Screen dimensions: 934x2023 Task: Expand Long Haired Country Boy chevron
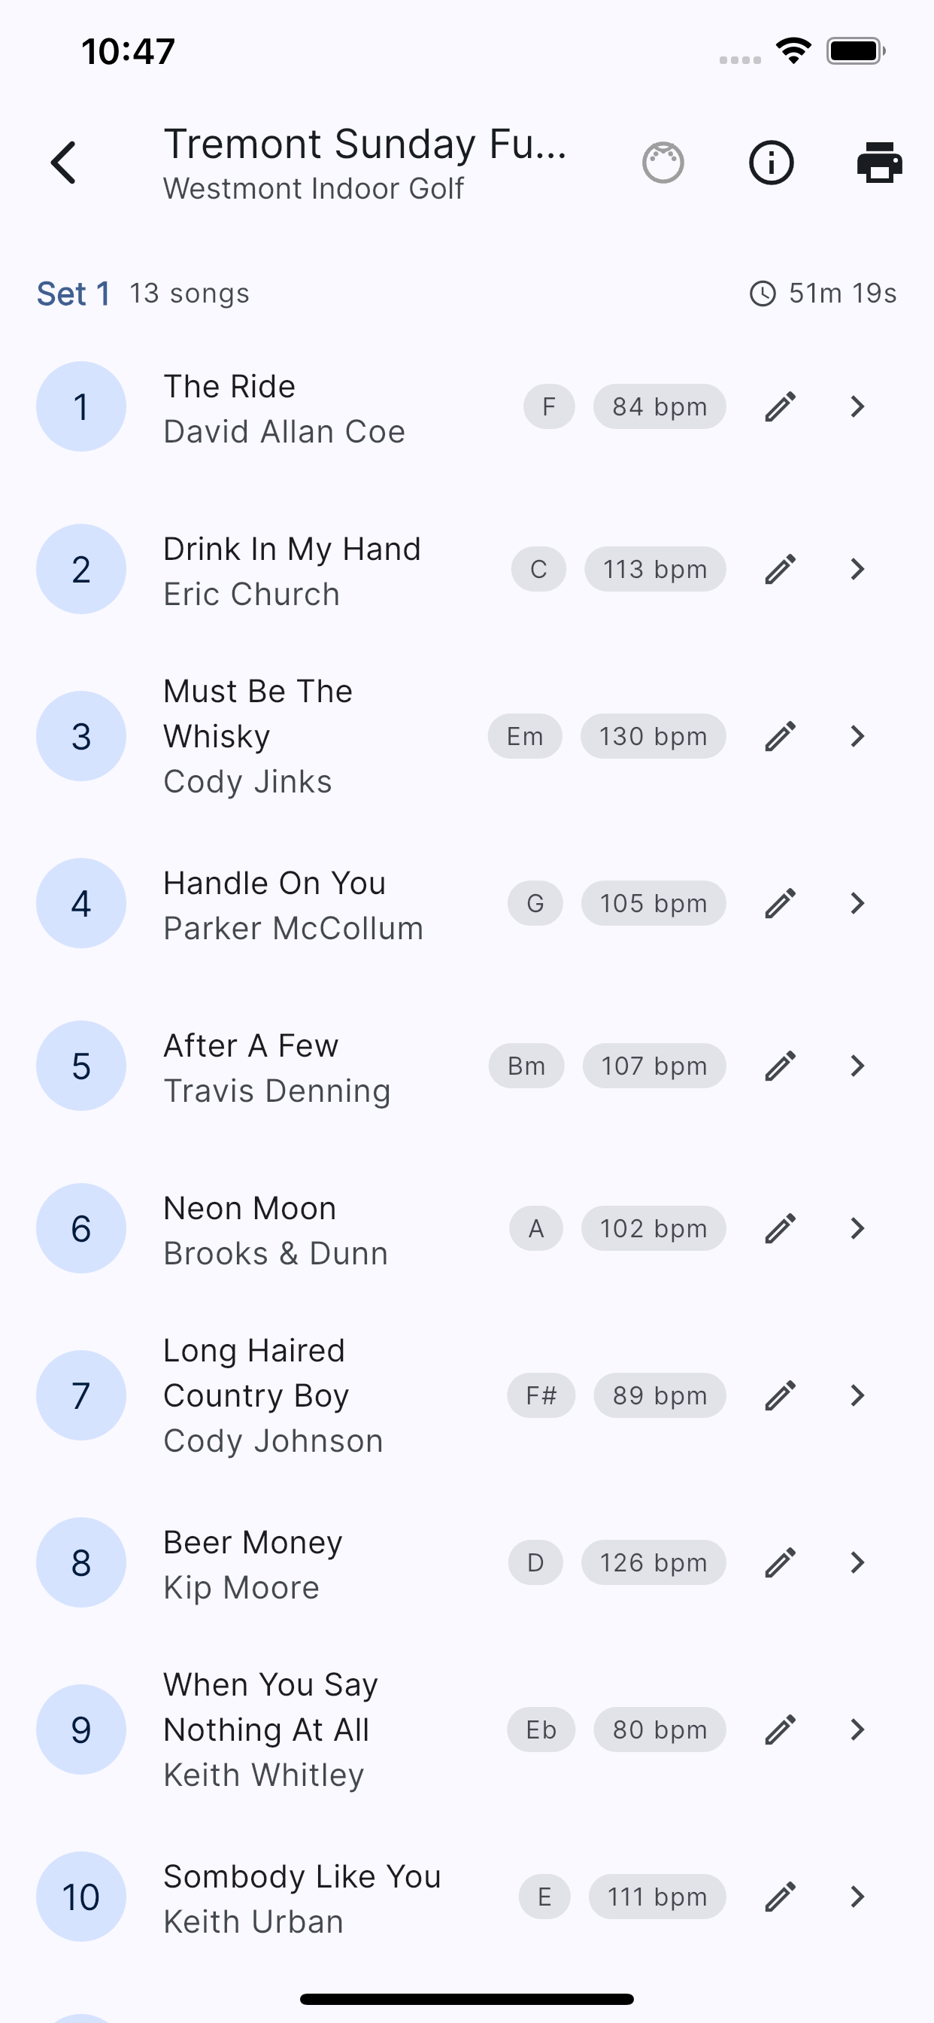tap(857, 1395)
